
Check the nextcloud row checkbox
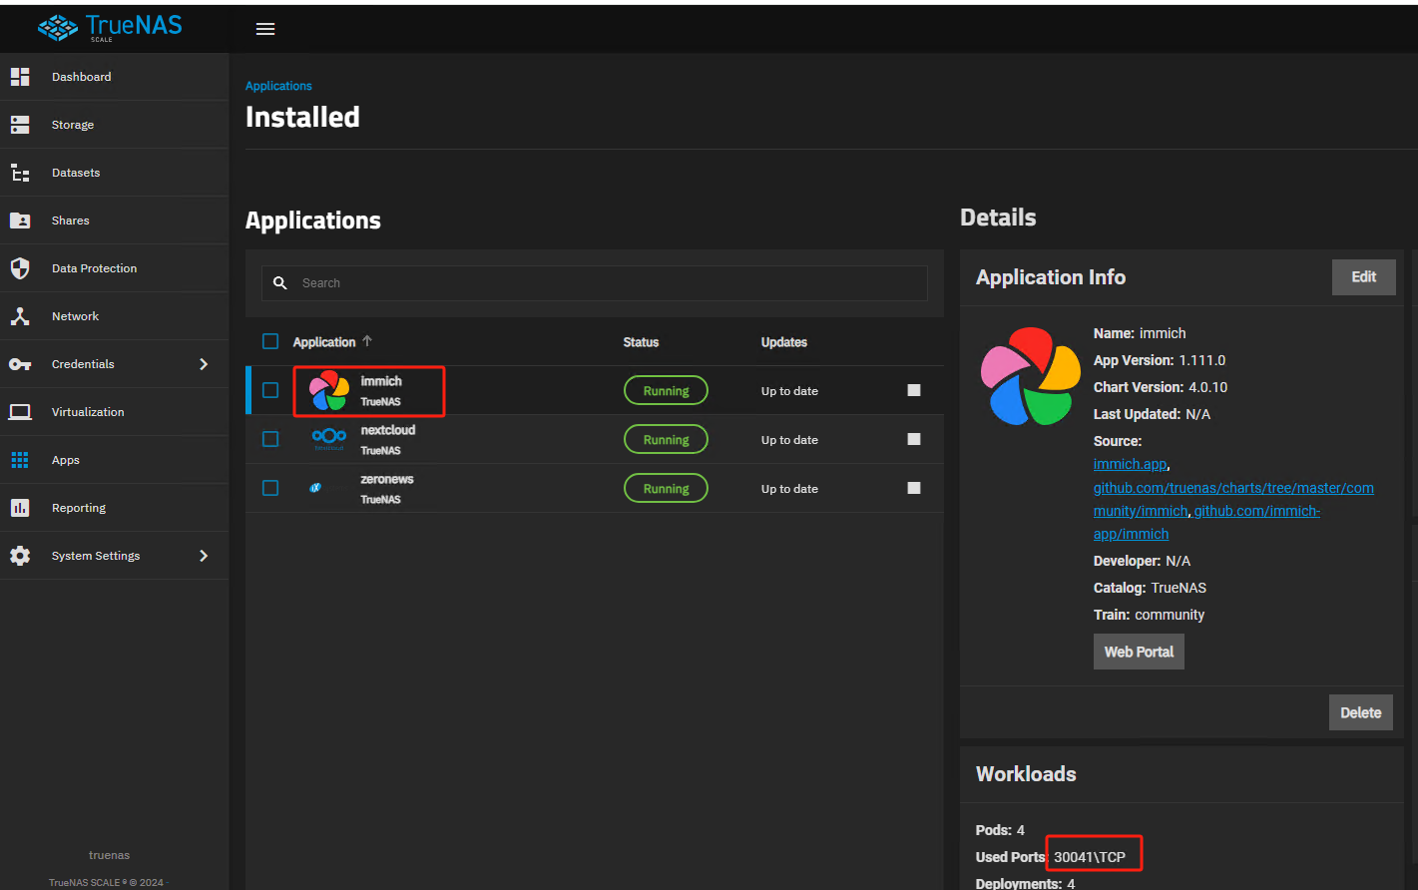coord(270,439)
